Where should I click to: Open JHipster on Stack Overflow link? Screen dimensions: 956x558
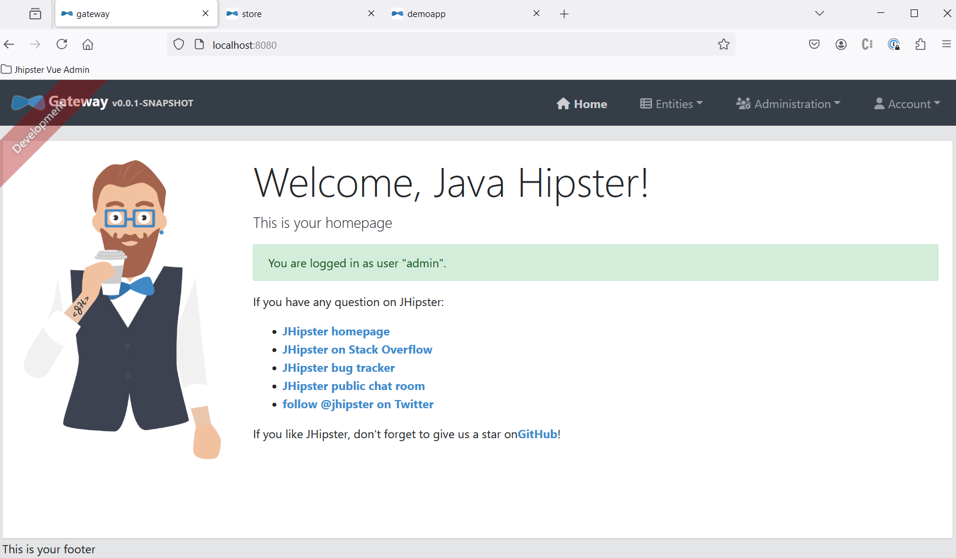pyautogui.click(x=357, y=349)
